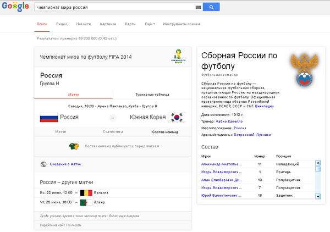330x232 pixels.
Task: Click the FIFA World Cup 2014 Brazil logo
Action: (x=178, y=57)
